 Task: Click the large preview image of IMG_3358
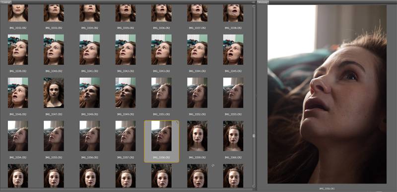327,94
